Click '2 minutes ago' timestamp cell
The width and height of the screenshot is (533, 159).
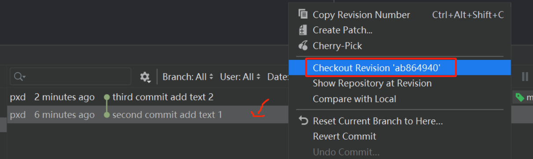64,97
